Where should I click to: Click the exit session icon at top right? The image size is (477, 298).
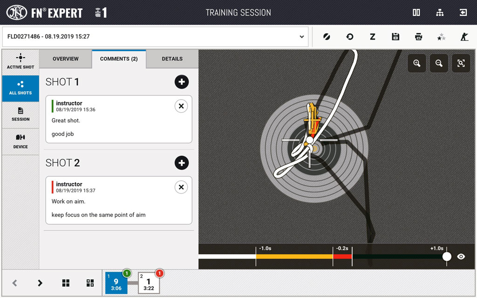[x=463, y=13]
